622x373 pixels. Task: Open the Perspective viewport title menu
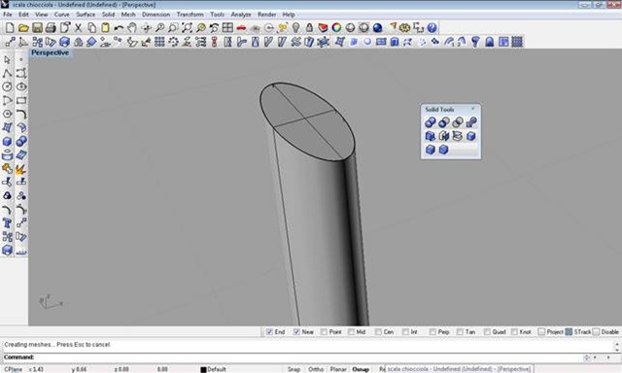(50, 52)
